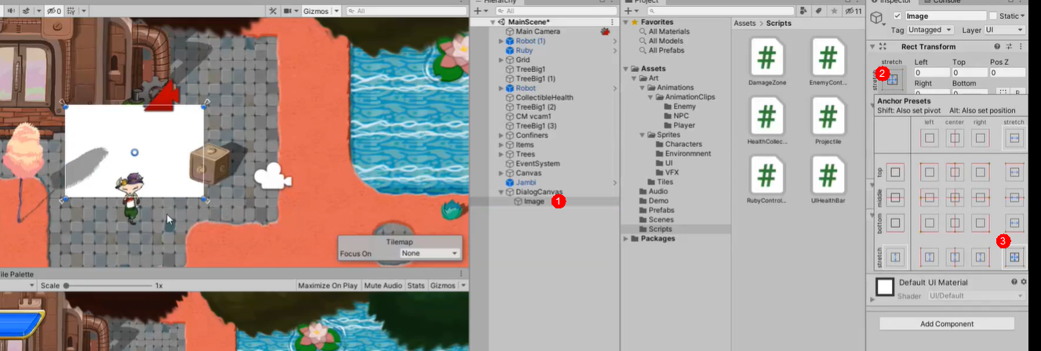The image size is (1041, 351).
Task: Choose the top stretch anchor preset
Action: point(1014,172)
